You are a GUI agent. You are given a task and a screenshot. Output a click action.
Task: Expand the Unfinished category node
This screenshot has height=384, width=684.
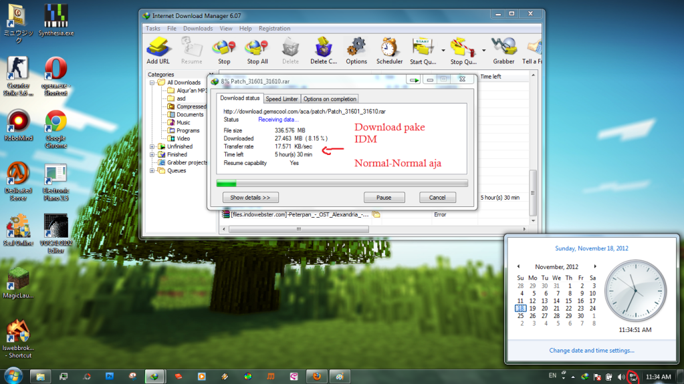152,146
